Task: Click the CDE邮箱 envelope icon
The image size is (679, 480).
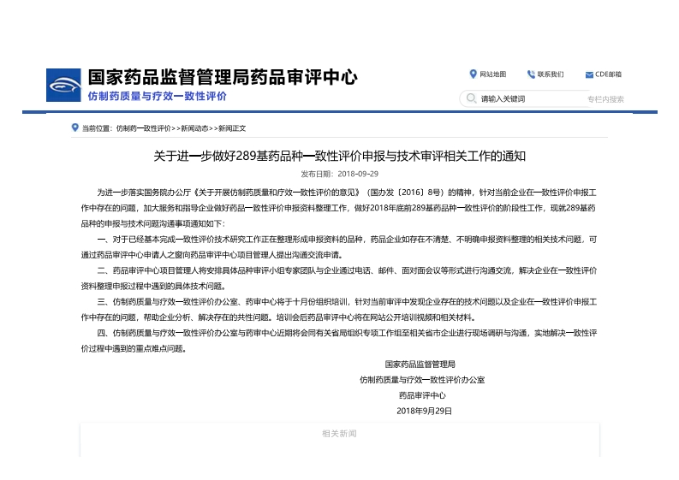Action: click(589, 75)
